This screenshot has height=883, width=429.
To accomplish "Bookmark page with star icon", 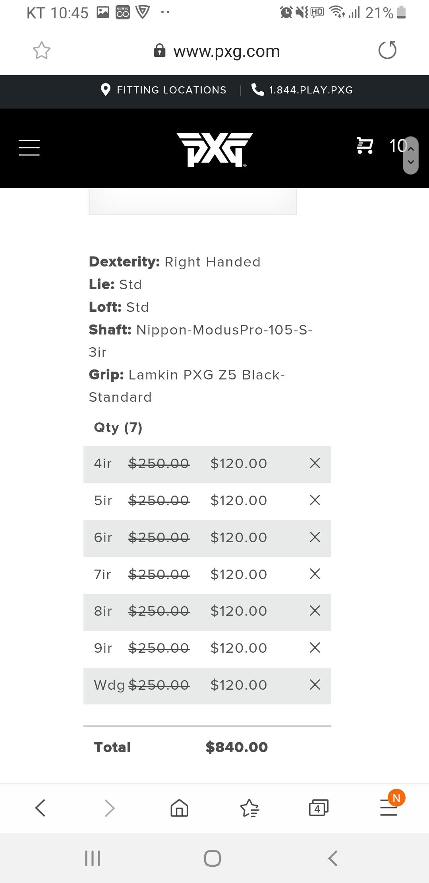I will (x=42, y=51).
